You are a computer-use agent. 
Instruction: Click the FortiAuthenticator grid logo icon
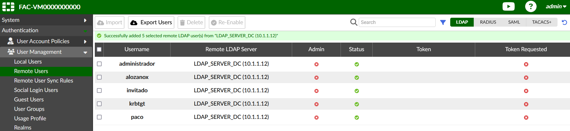coord(8,7)
